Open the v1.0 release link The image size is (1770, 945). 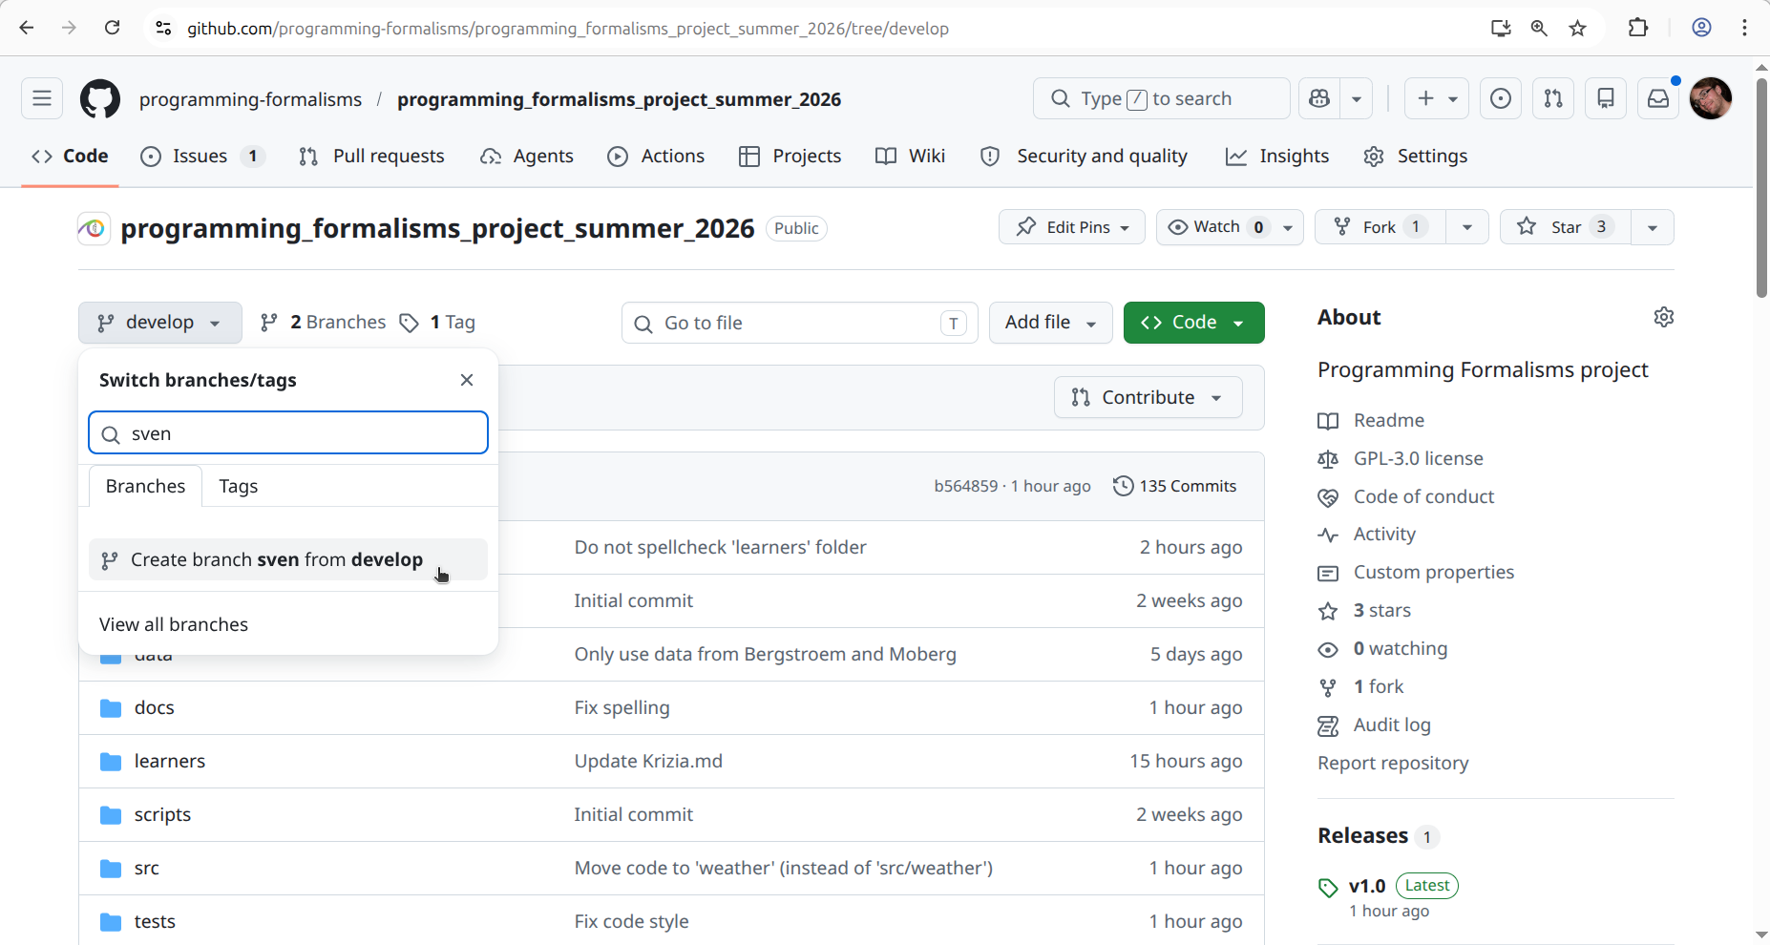pos(1367,886)
